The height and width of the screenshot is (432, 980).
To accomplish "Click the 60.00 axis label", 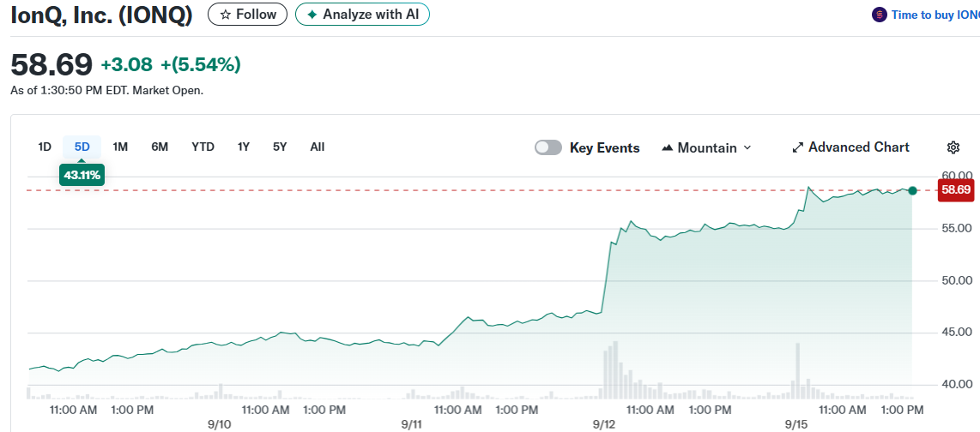I will (x=956, y=176).
